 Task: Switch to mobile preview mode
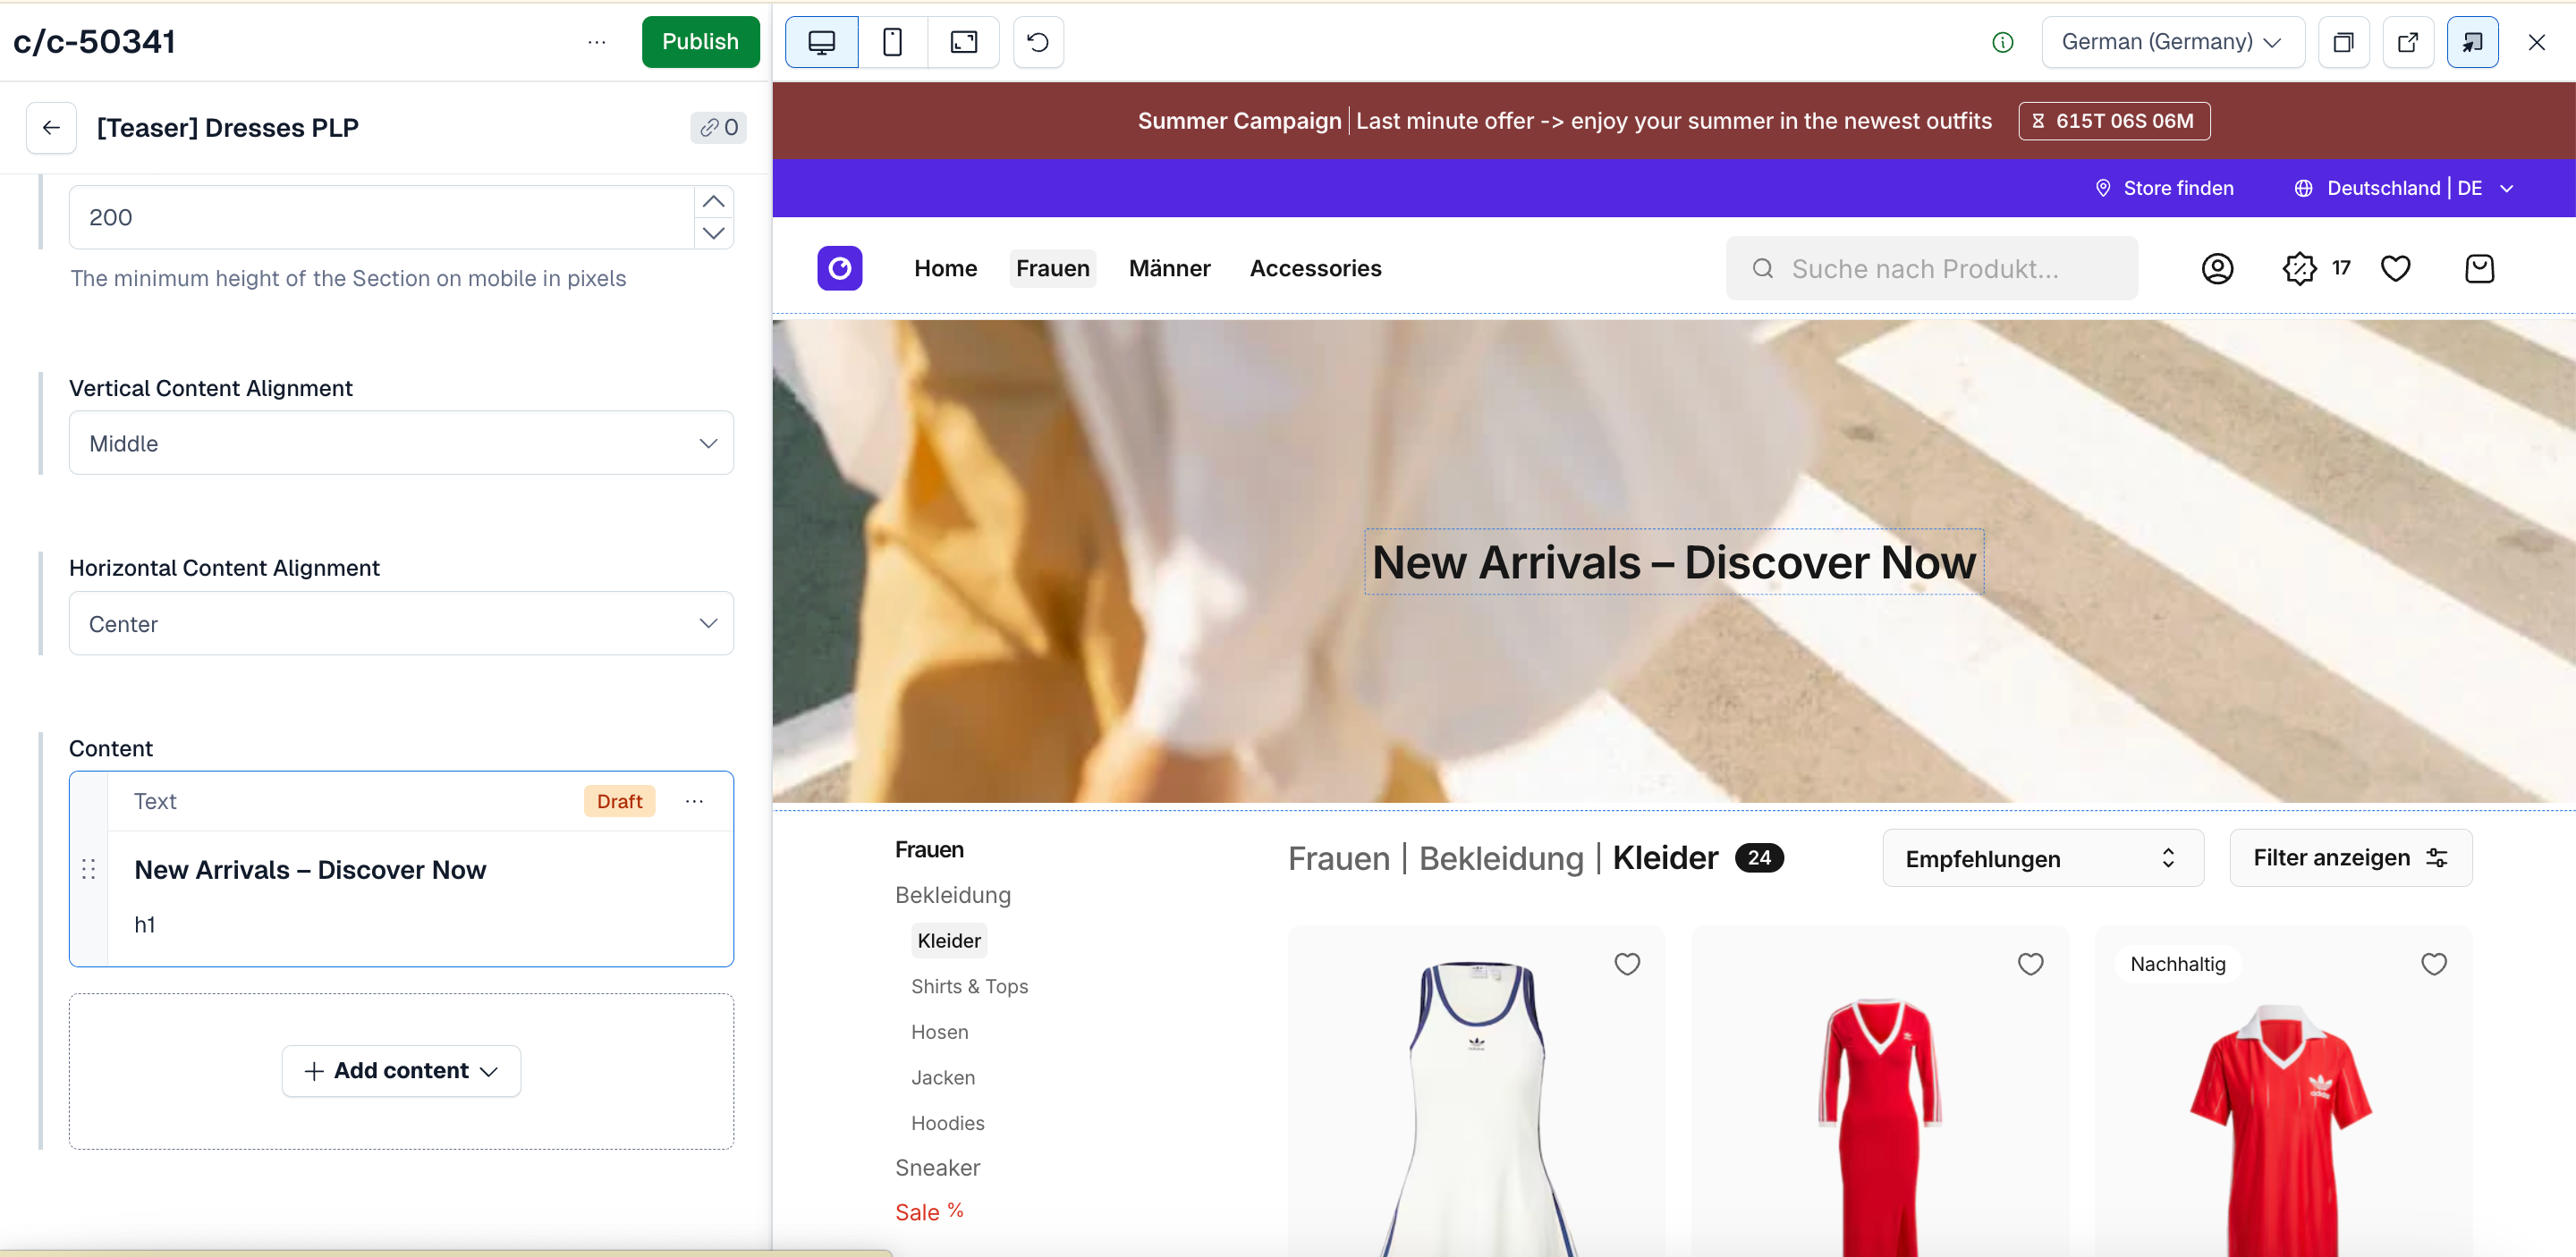[892, 42]
